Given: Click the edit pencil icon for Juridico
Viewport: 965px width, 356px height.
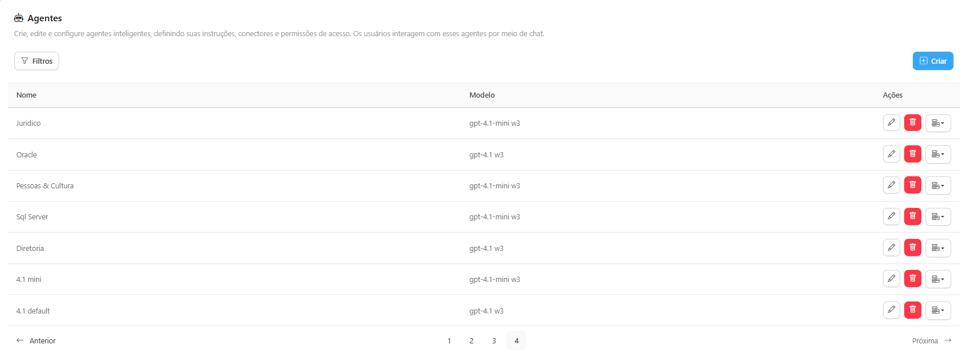Looking at the screenshot, I should point(891,123).
